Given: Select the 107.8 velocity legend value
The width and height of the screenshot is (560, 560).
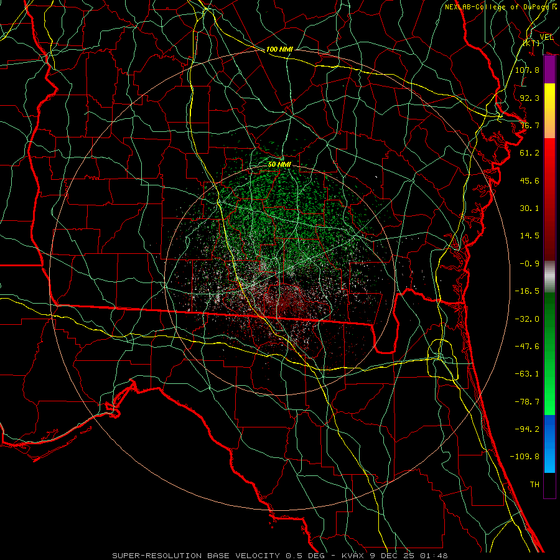Looking at the screenshot, I should [527, 70].
